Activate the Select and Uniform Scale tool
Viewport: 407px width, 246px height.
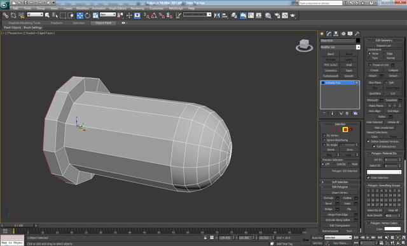pos(95,15)
